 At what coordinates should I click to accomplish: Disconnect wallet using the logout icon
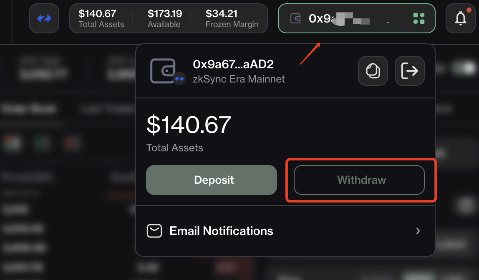[410, 71]
